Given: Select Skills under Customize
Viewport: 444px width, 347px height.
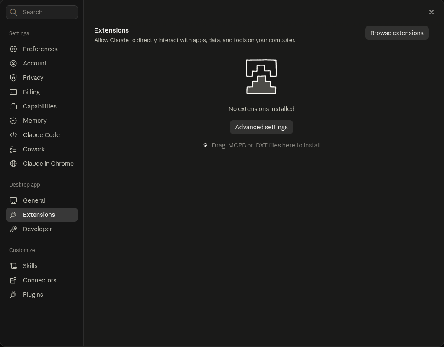Looking at the screenshot, I should point(42,266).
